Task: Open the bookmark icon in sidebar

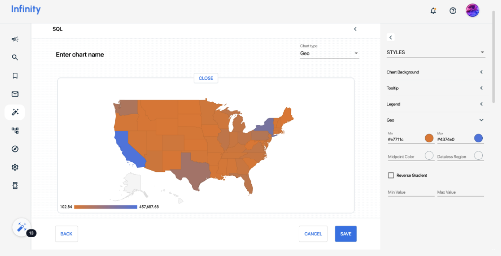Action: [x=15, y=75]
